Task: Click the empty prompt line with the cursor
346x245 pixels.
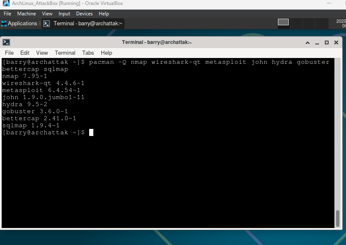Action: (x=48, y=133)
